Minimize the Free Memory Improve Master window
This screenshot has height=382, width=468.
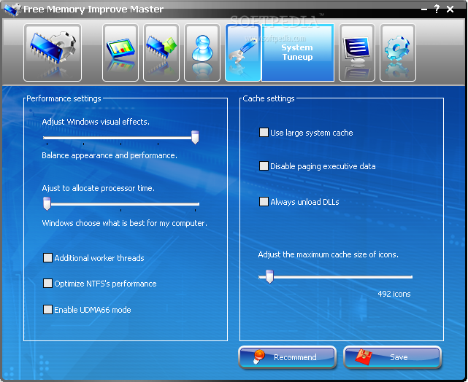[x=423, y=9]
